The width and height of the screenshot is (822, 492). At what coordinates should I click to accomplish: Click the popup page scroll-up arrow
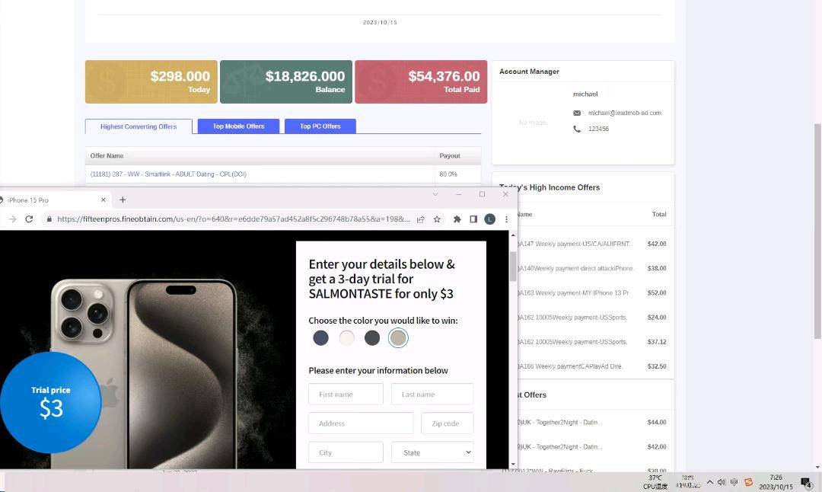coord(513,235)
